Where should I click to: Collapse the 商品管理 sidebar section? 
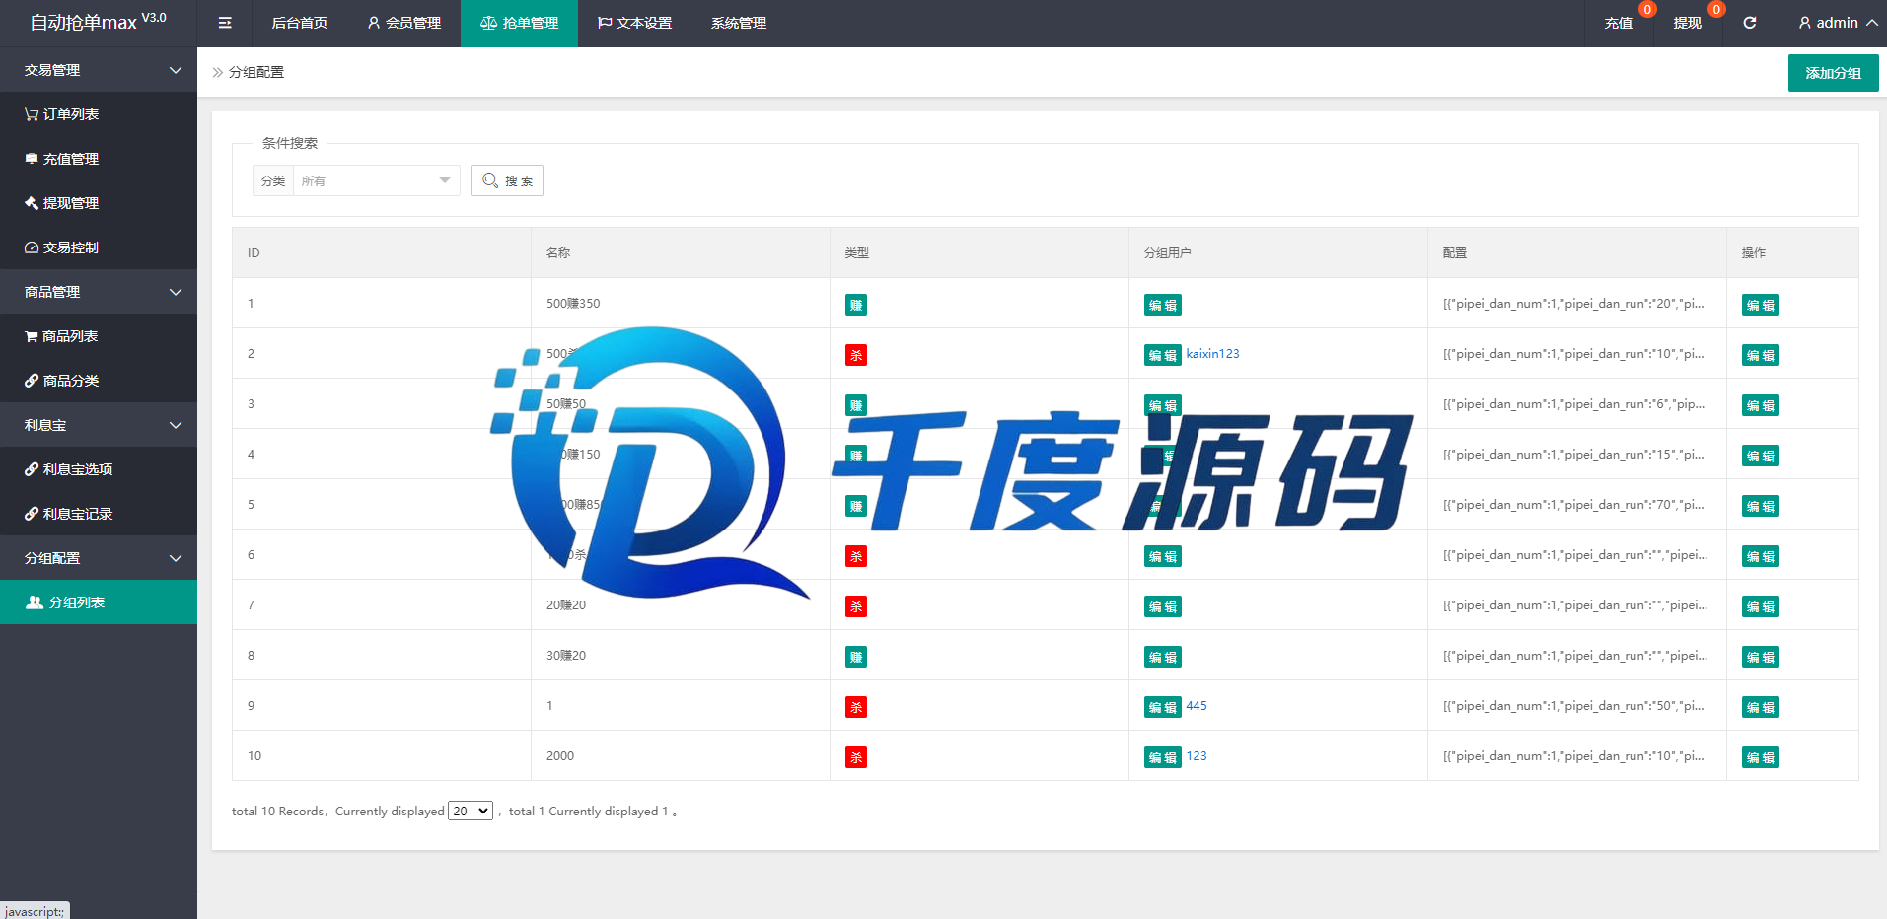pos(99,292)
